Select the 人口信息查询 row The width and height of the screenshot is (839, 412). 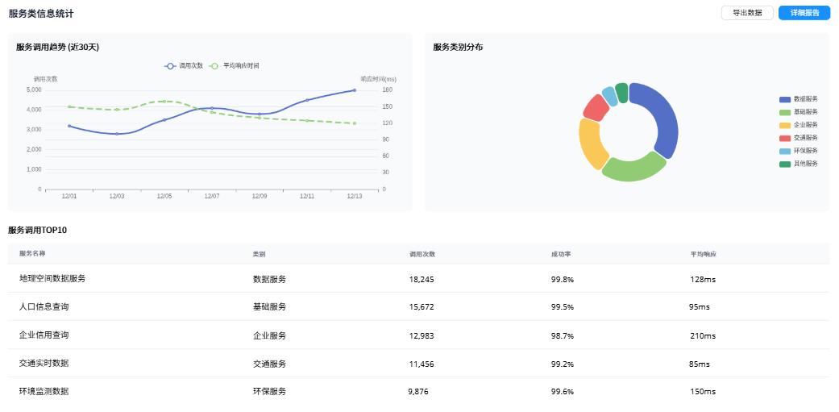click(44, 306)
